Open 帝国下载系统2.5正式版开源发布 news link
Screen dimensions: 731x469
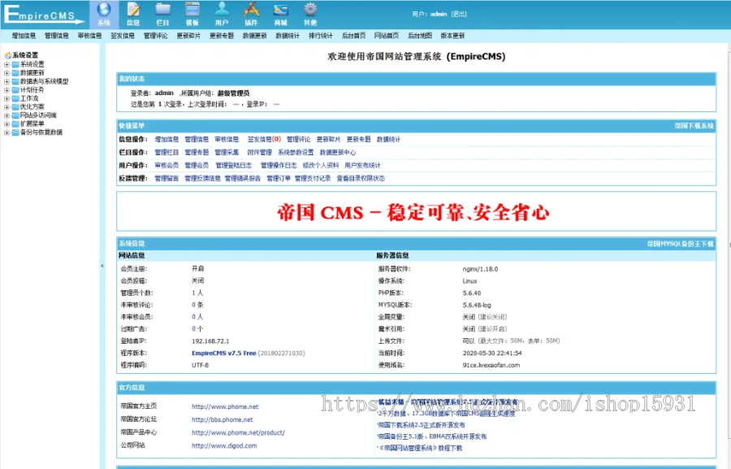tap(421, 425)
